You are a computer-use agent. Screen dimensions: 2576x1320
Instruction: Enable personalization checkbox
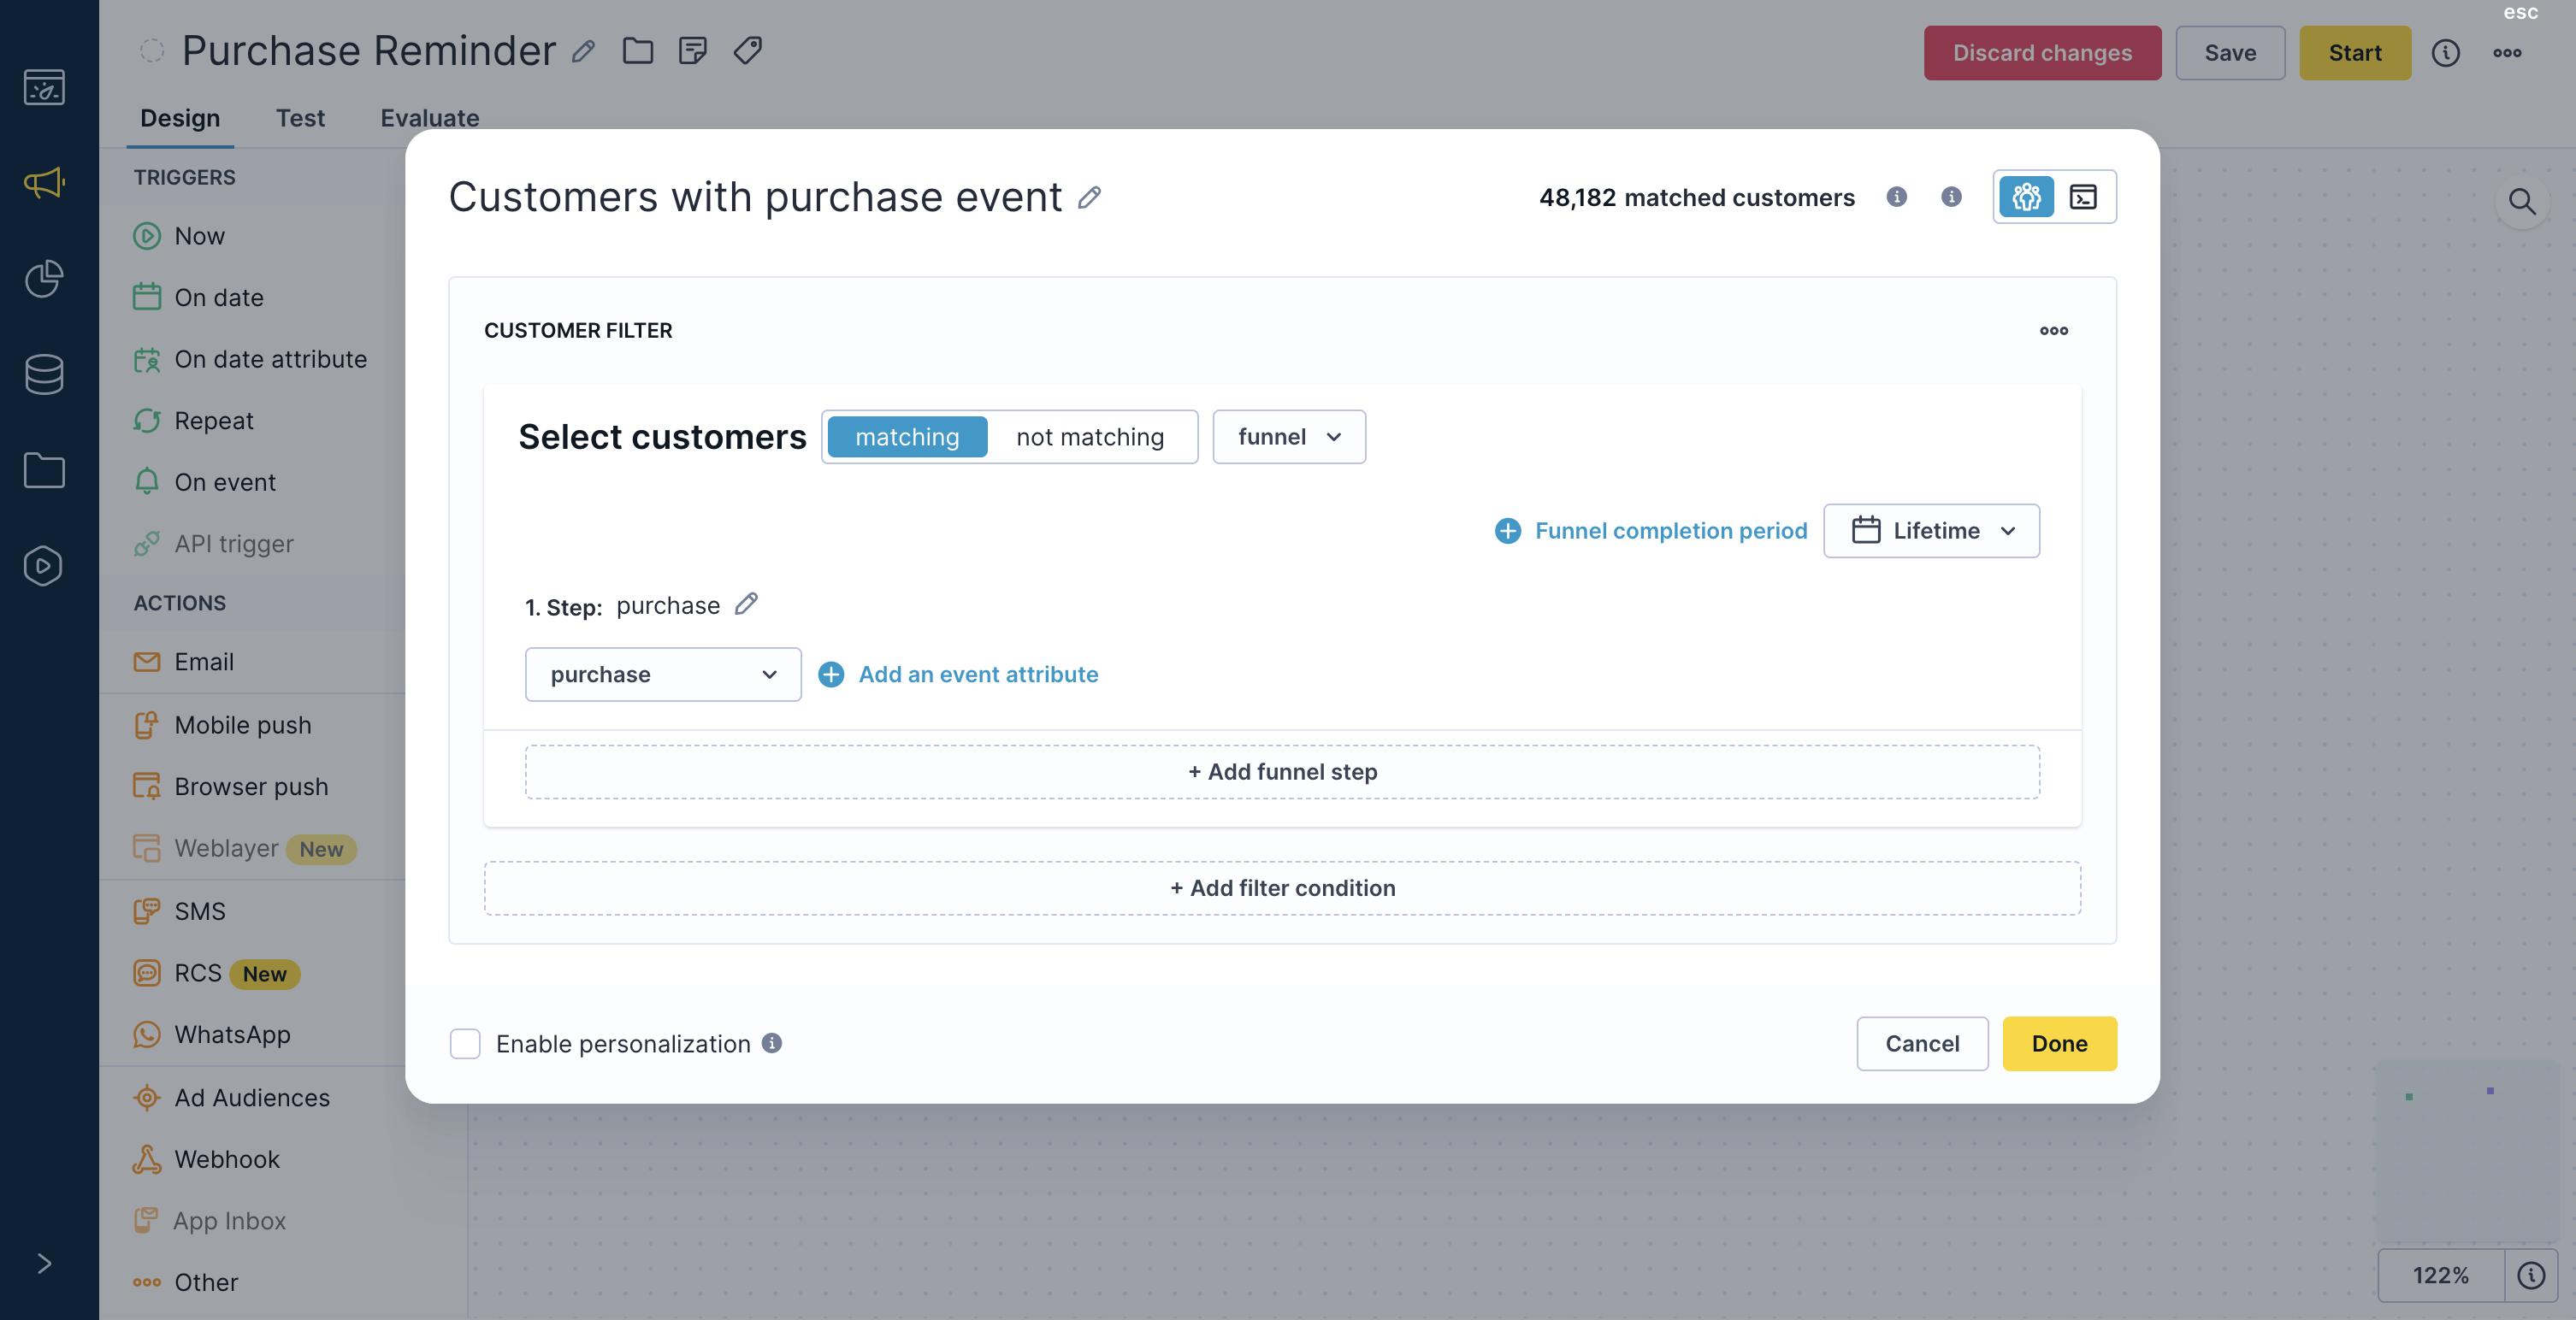point(465,1043)
